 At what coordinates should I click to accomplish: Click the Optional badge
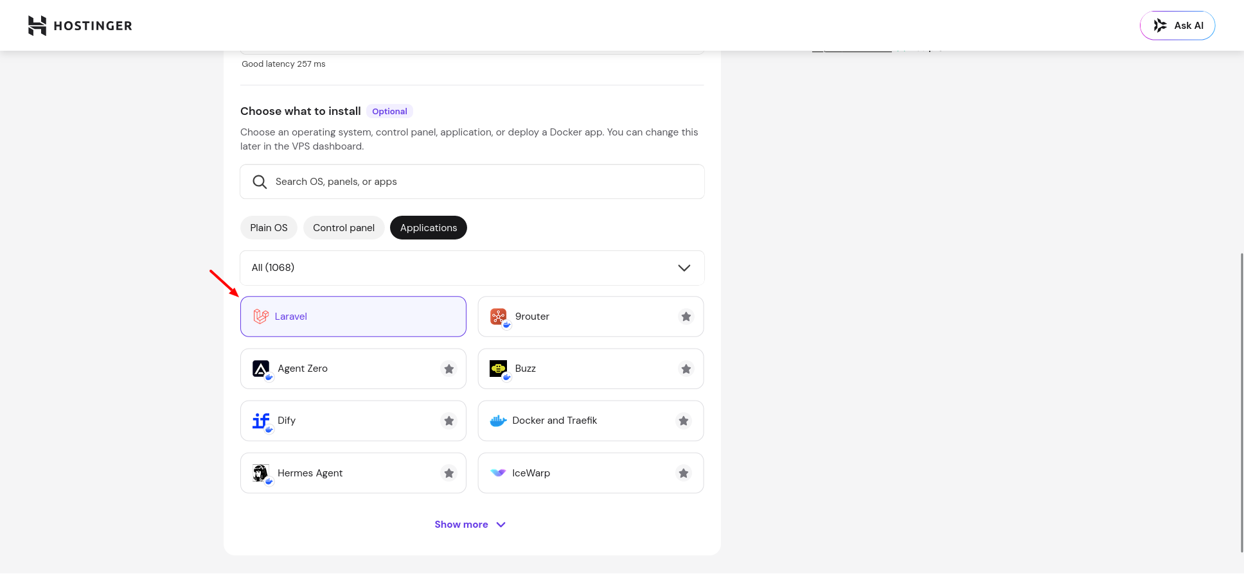pyautogui.click(x=389, y=111)
